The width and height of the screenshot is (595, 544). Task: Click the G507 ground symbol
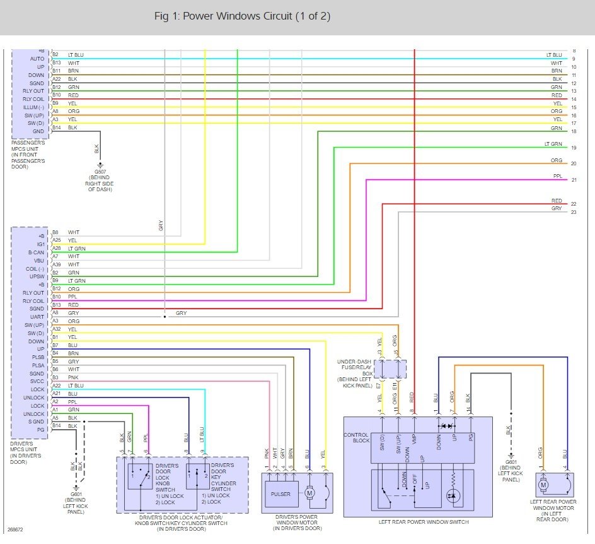point(100,165)
